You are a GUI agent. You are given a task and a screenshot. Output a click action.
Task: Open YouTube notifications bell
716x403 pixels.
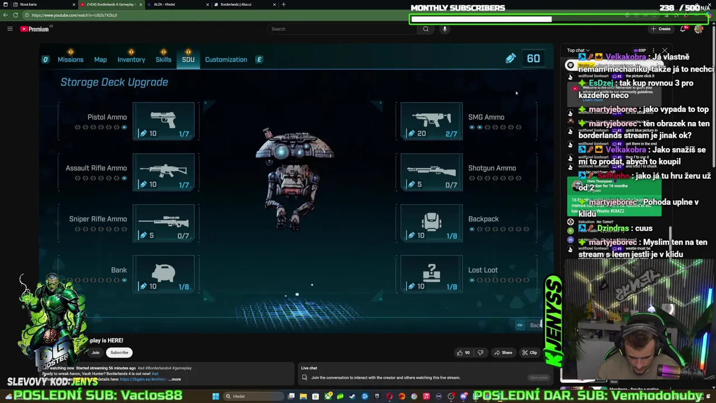pyautogui.click(x=683, y=29)
